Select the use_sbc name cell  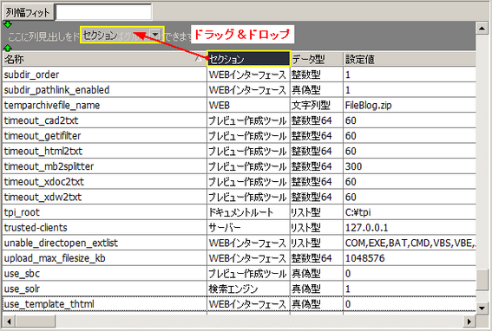pos(104,274)
